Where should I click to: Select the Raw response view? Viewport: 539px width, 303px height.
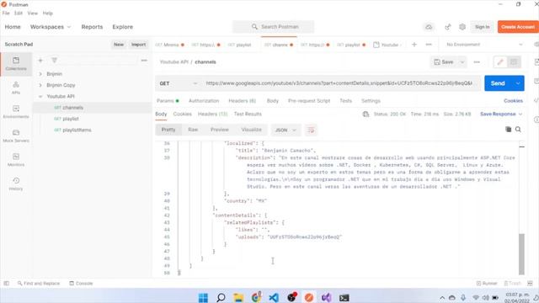[x=193, y=130]
